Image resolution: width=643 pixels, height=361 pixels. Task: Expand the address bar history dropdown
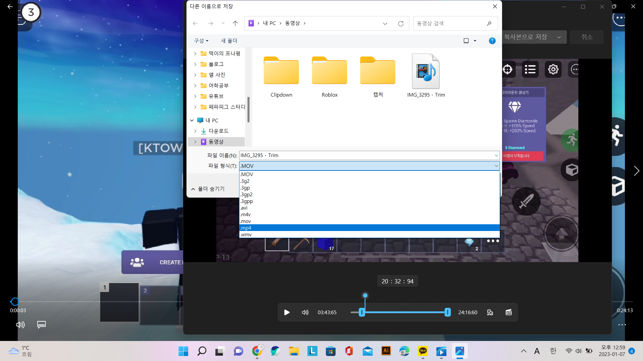[385, 23]
